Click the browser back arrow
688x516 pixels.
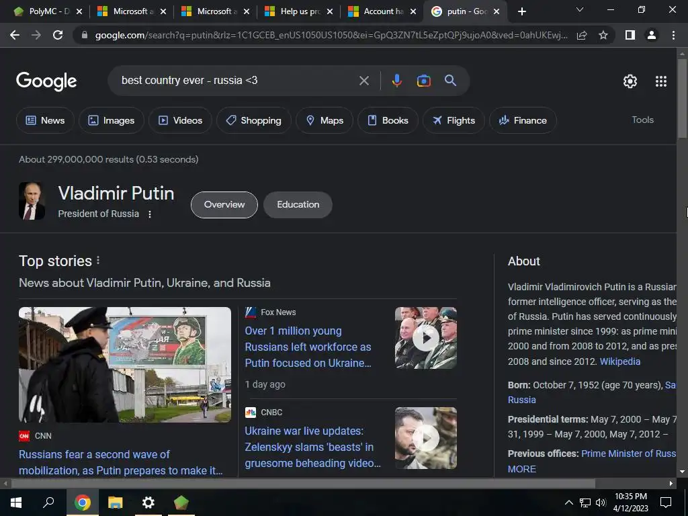(15, 35)
